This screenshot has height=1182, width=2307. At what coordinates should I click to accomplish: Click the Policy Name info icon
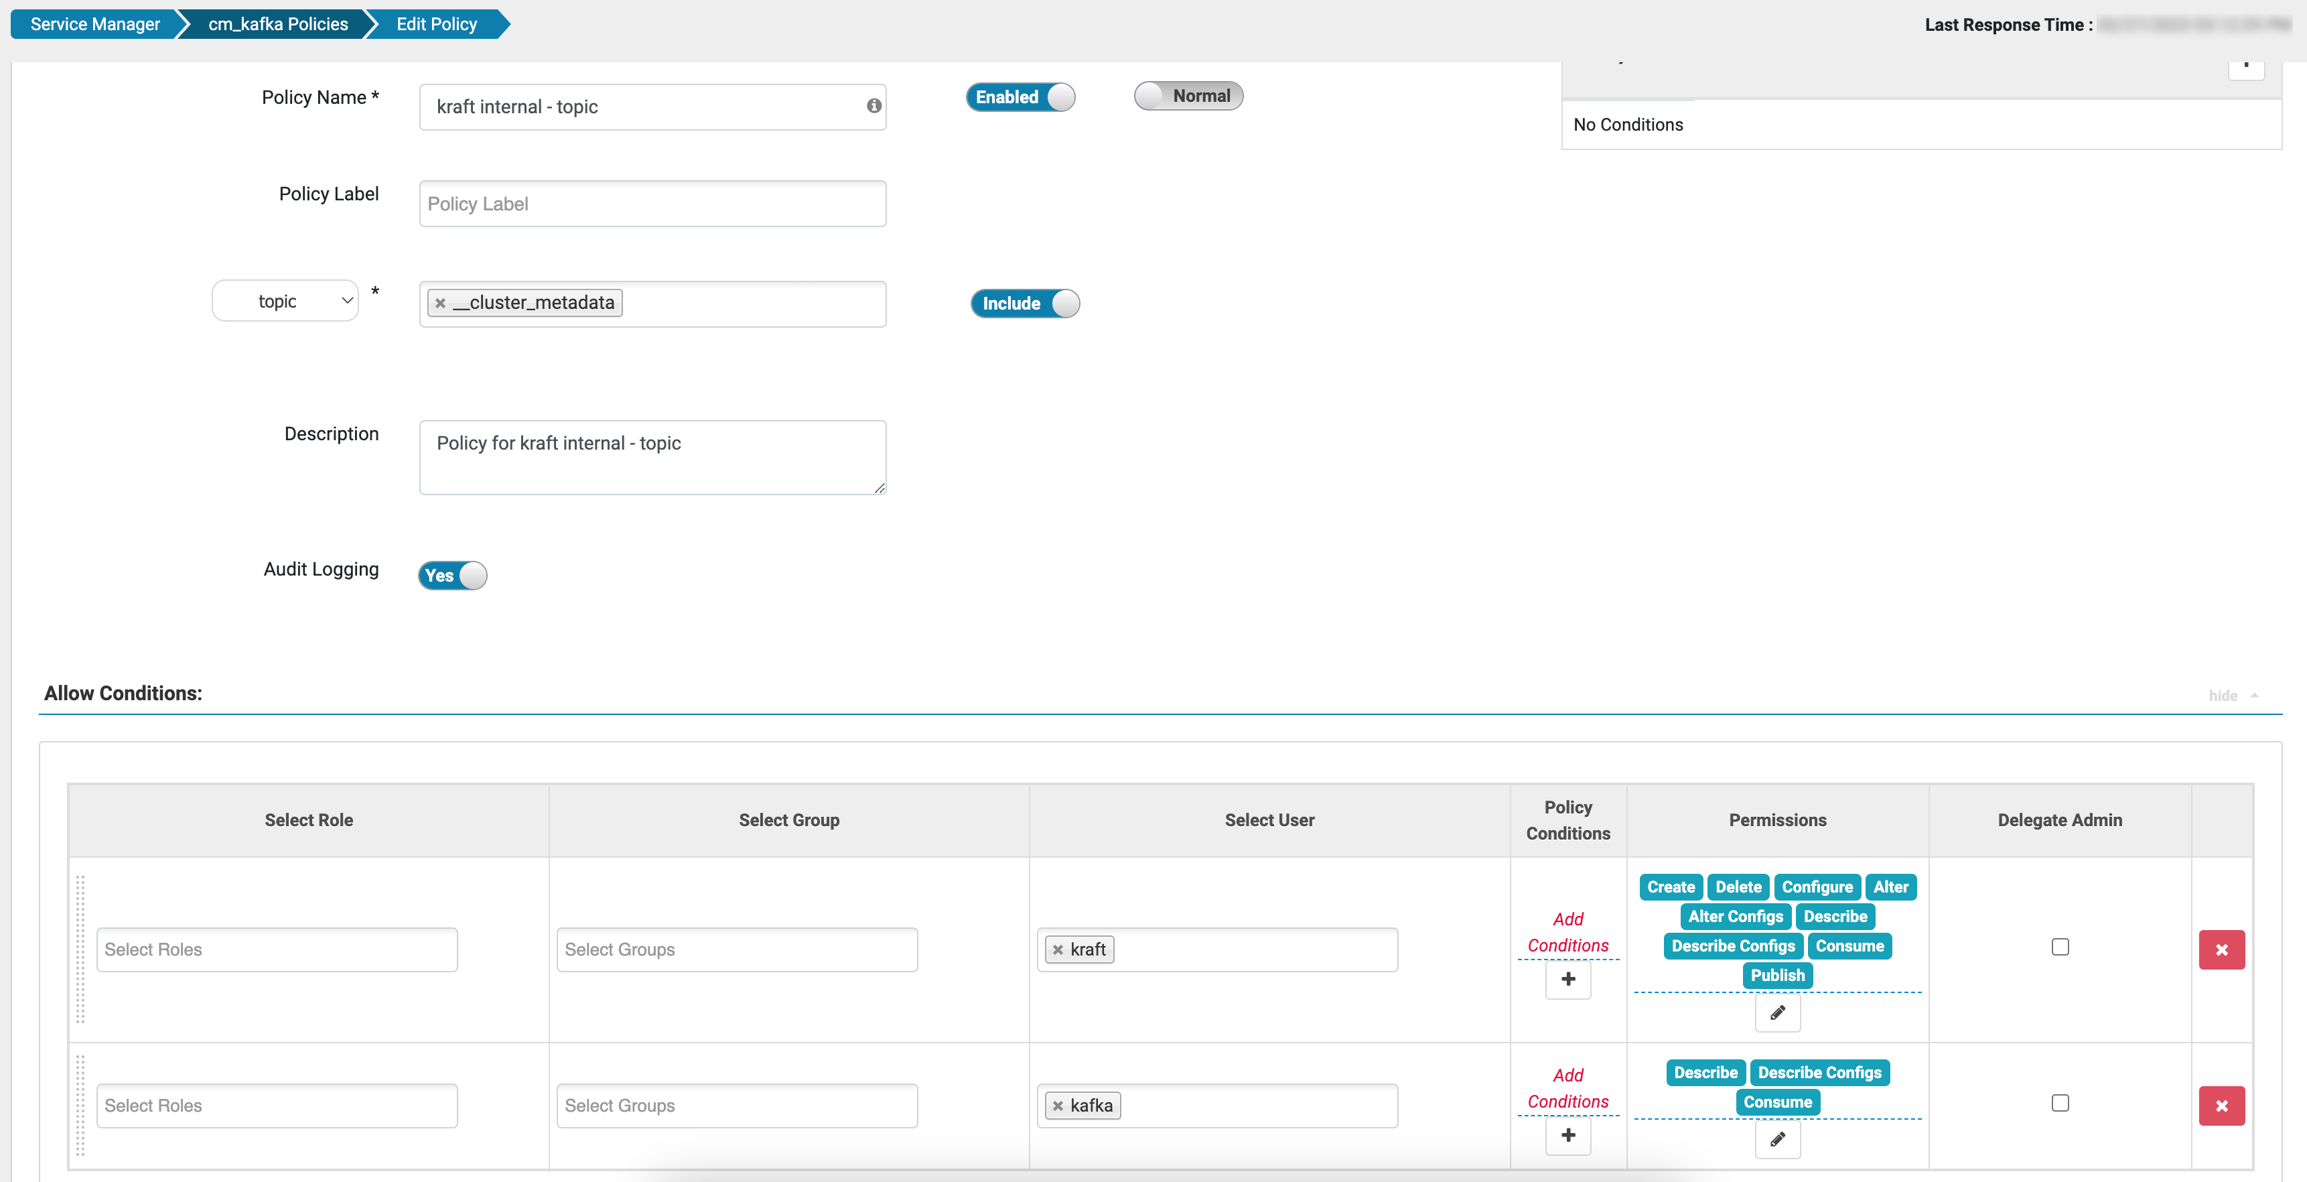pos(874,106)
